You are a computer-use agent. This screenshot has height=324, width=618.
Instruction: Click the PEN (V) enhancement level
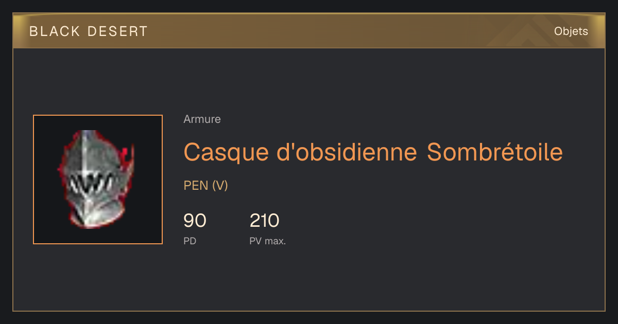pos(205,186)
